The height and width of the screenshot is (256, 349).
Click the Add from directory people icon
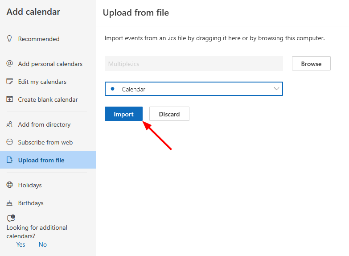9,124
